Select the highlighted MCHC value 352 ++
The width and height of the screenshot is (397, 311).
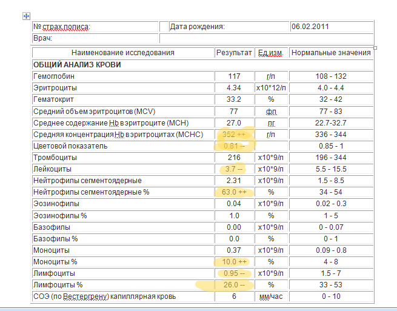click(x=234, y=135)
